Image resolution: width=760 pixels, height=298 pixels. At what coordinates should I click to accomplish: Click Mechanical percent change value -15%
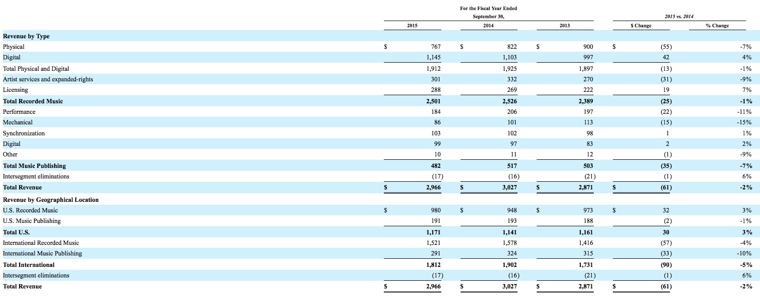(x=745, y=122)
